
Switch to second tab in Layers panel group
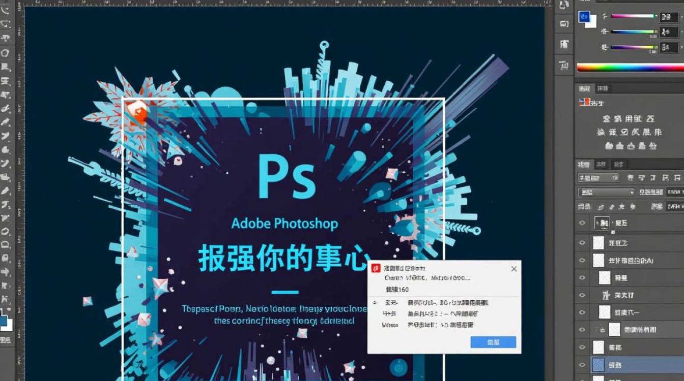click(x=602, y=164)
